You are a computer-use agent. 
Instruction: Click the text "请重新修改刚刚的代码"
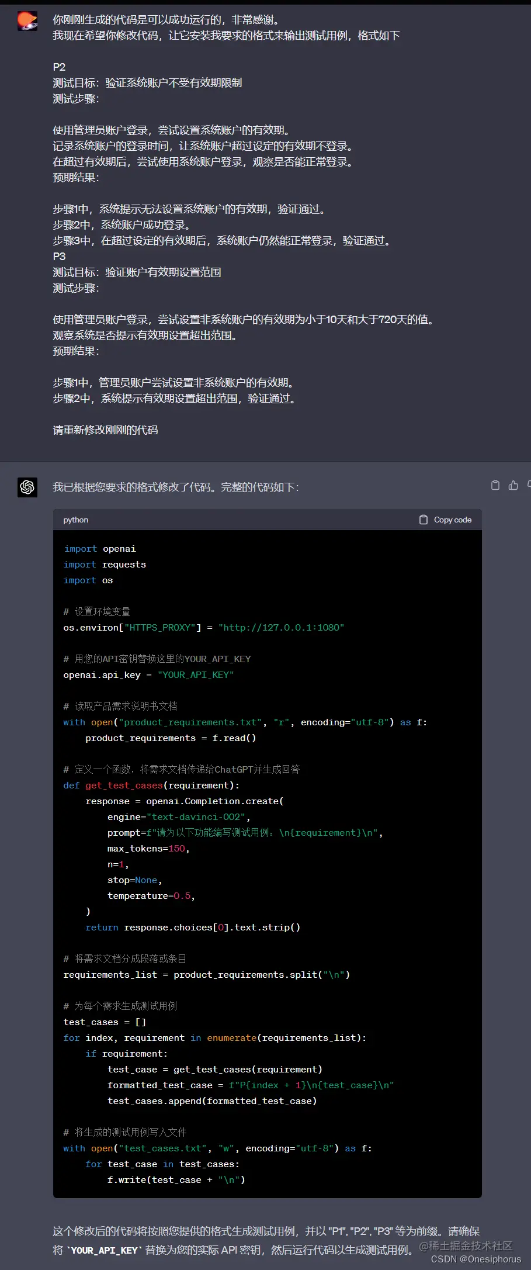[x=105, y=430]
